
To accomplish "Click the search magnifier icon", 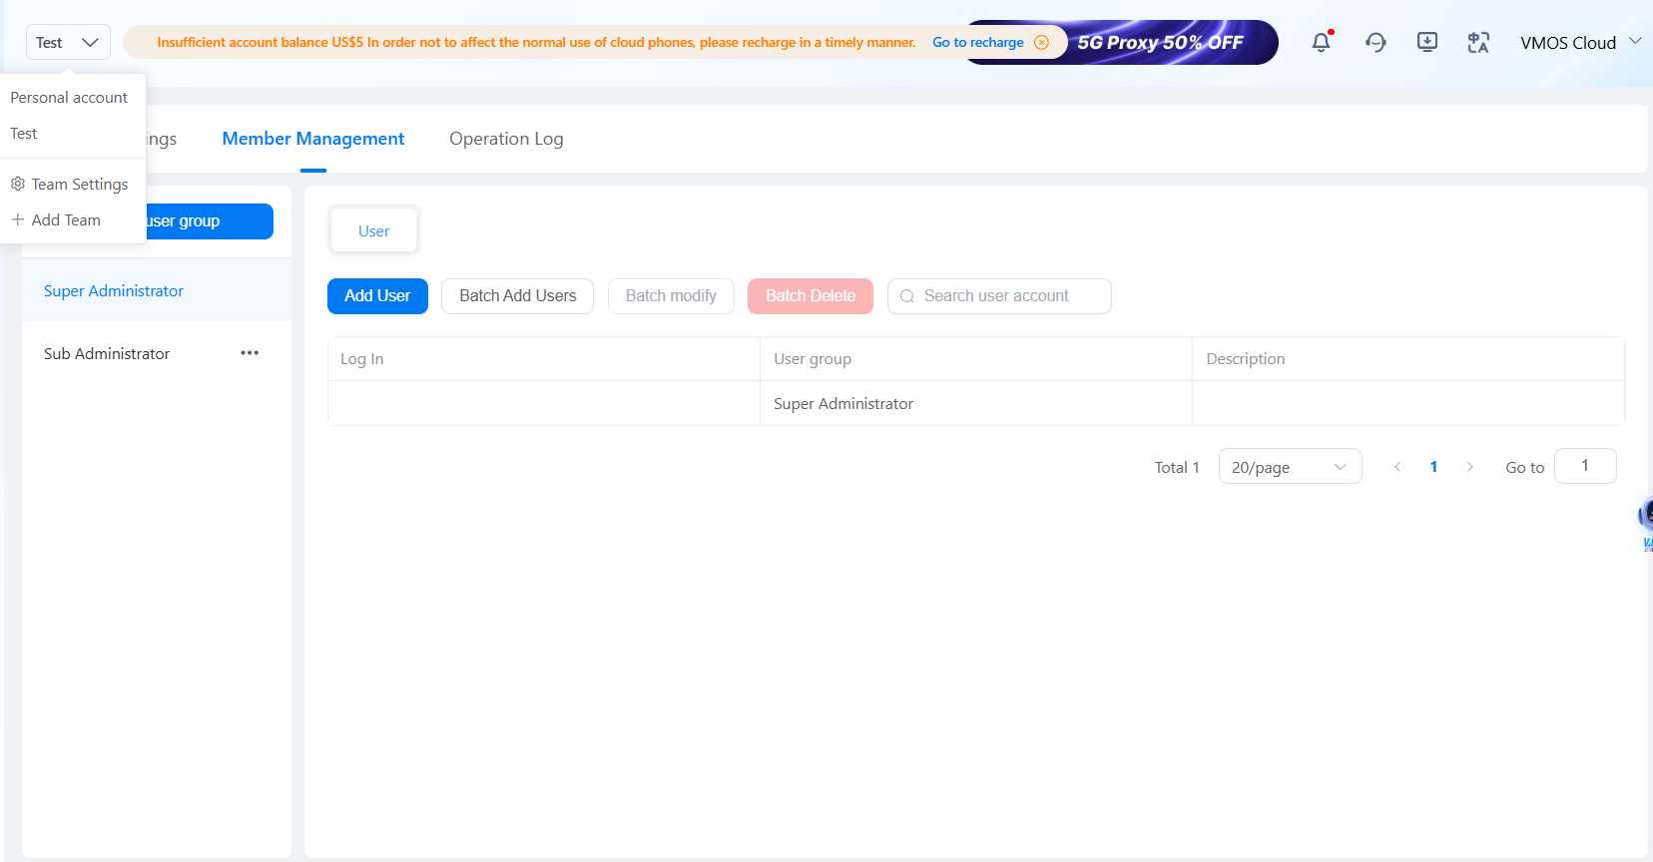I will click(x=907, y=296).
